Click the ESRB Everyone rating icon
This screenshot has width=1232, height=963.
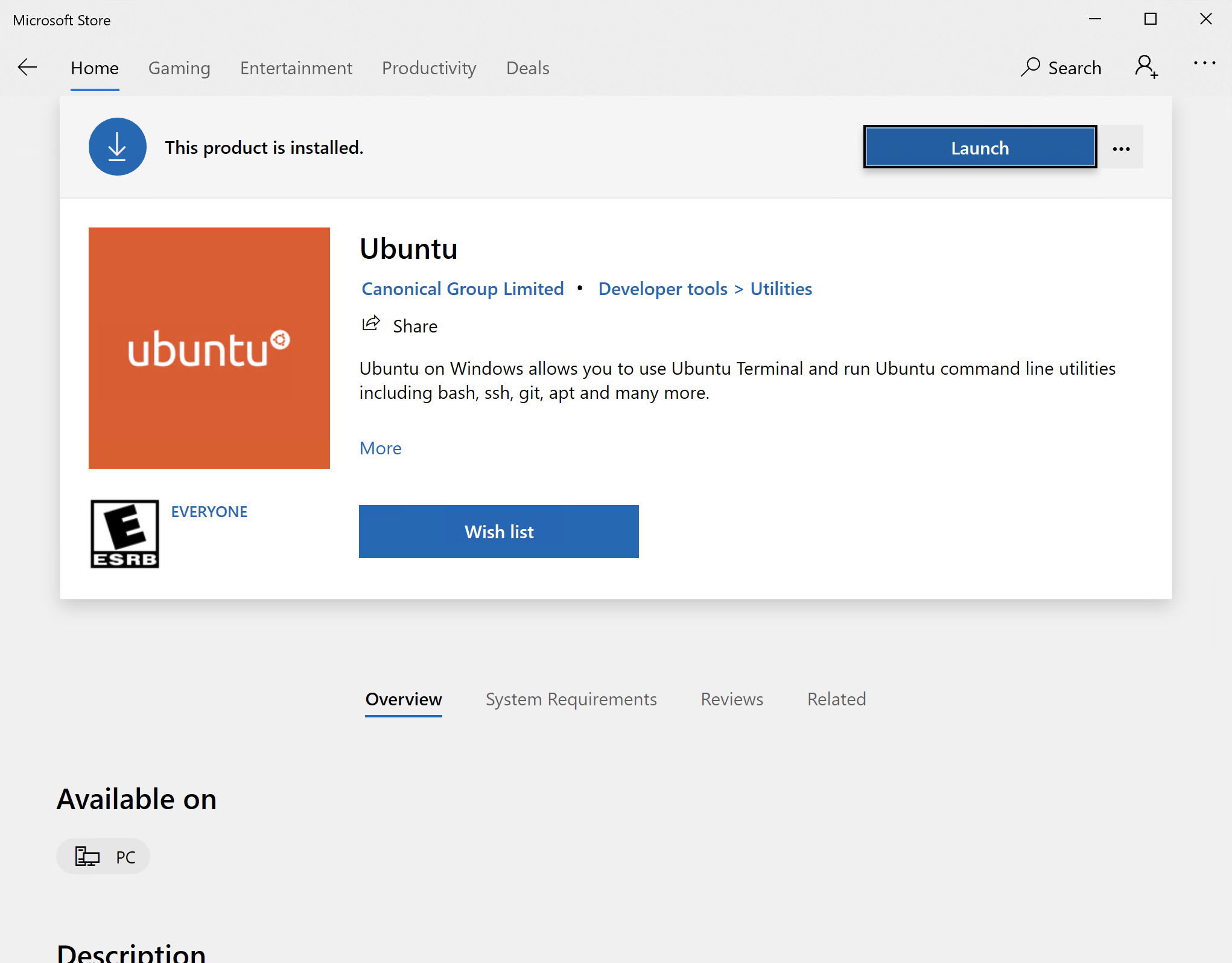pos(125,534)
